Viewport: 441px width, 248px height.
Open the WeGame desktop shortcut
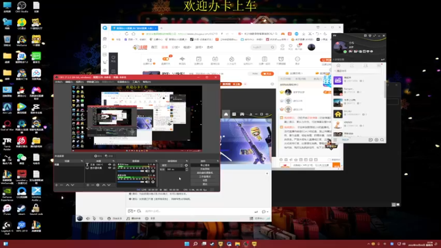point(21,40)
